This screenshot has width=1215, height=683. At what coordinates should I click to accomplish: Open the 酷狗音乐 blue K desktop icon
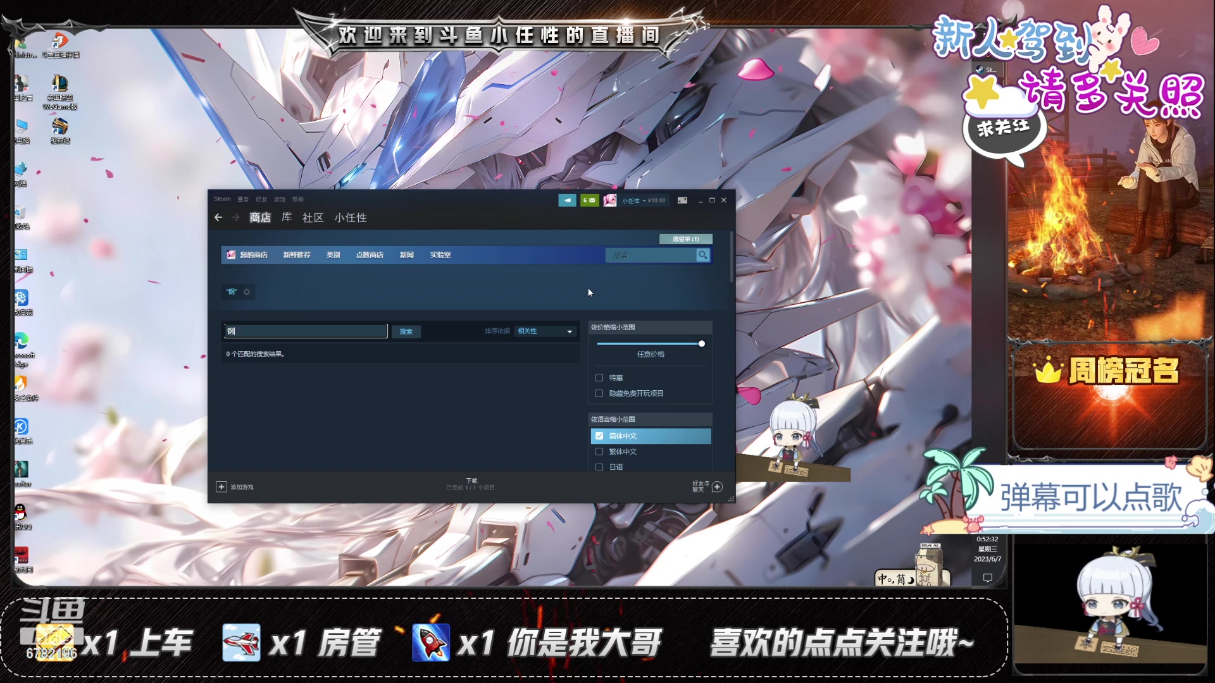point(22,431)
